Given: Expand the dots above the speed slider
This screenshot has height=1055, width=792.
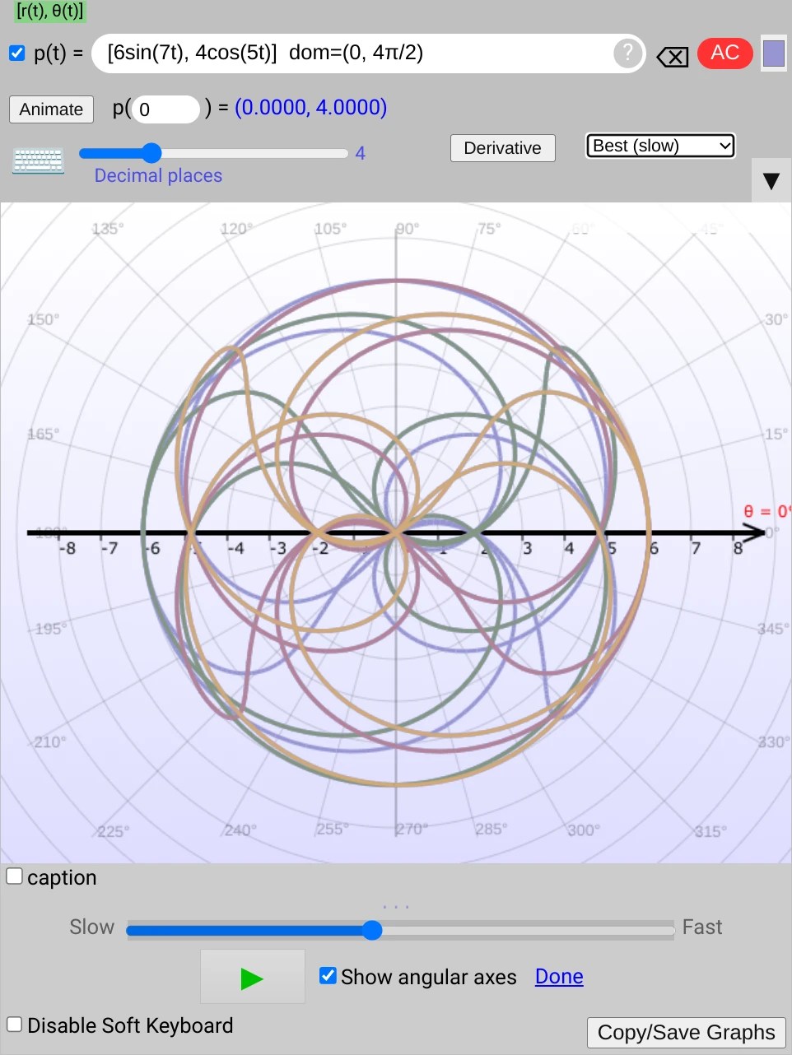Looking at the screenshot, I should pyautogui.click(x=396, y=904).
